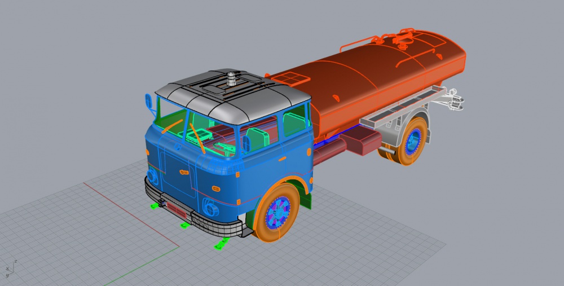Pick the rear wheel's blue hub

(413, 140)
